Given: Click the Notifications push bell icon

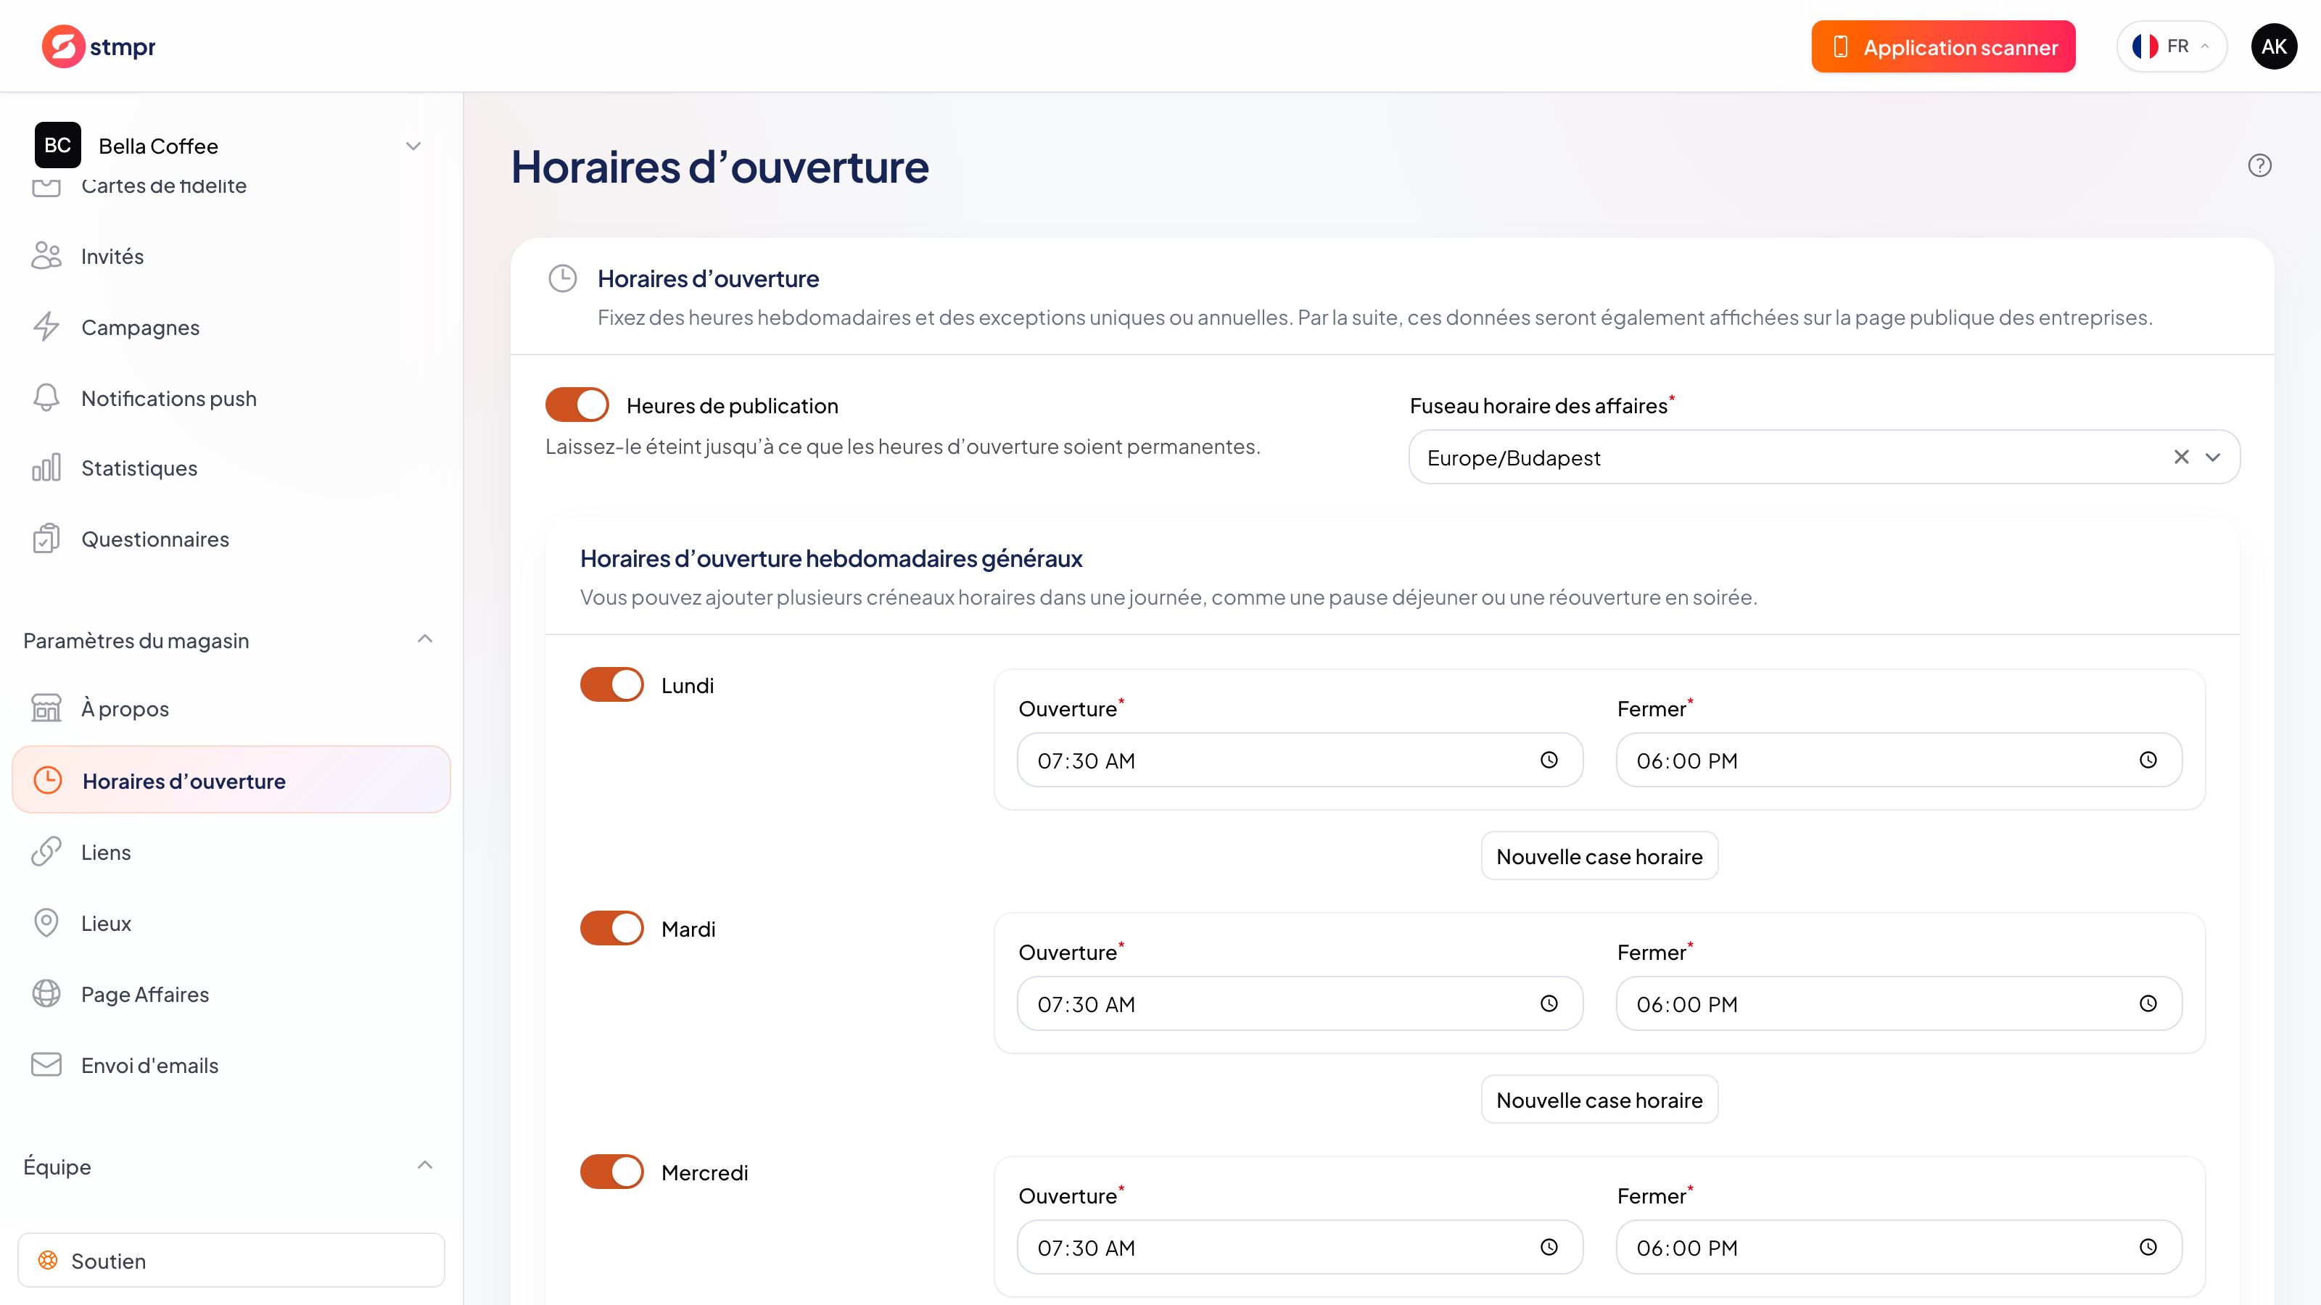Looking at the screenshot, I should [x=46, y=398].
